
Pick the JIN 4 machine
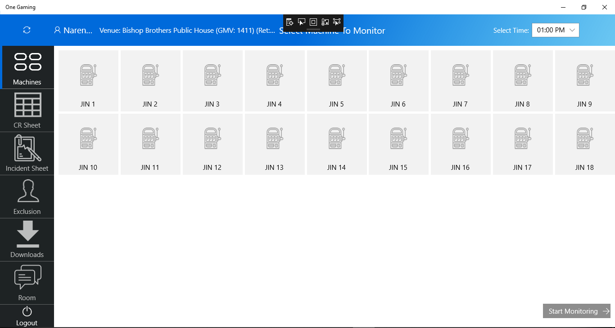click(275, 80)
